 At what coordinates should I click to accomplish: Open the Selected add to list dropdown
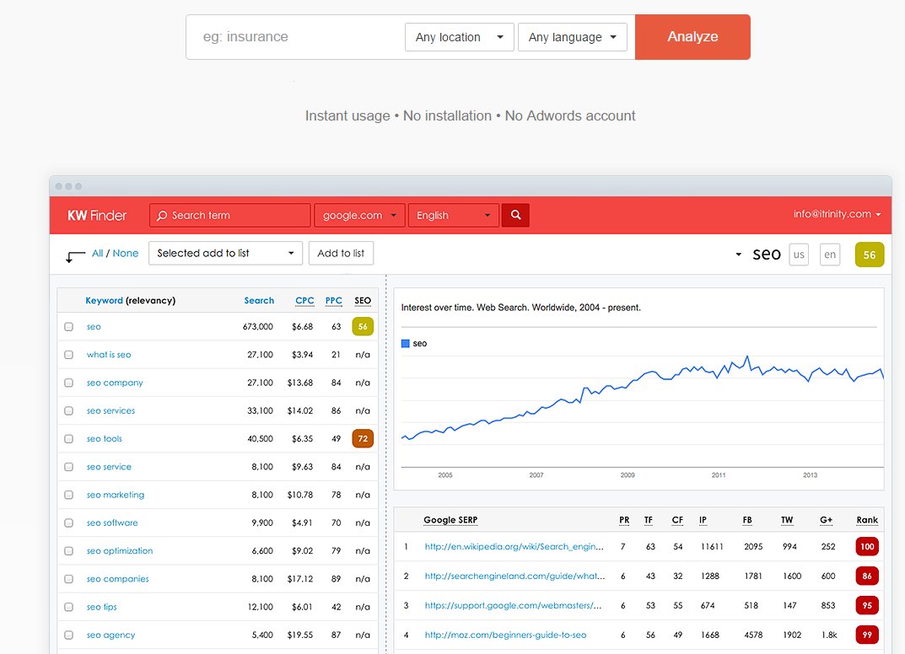point(226,253)
